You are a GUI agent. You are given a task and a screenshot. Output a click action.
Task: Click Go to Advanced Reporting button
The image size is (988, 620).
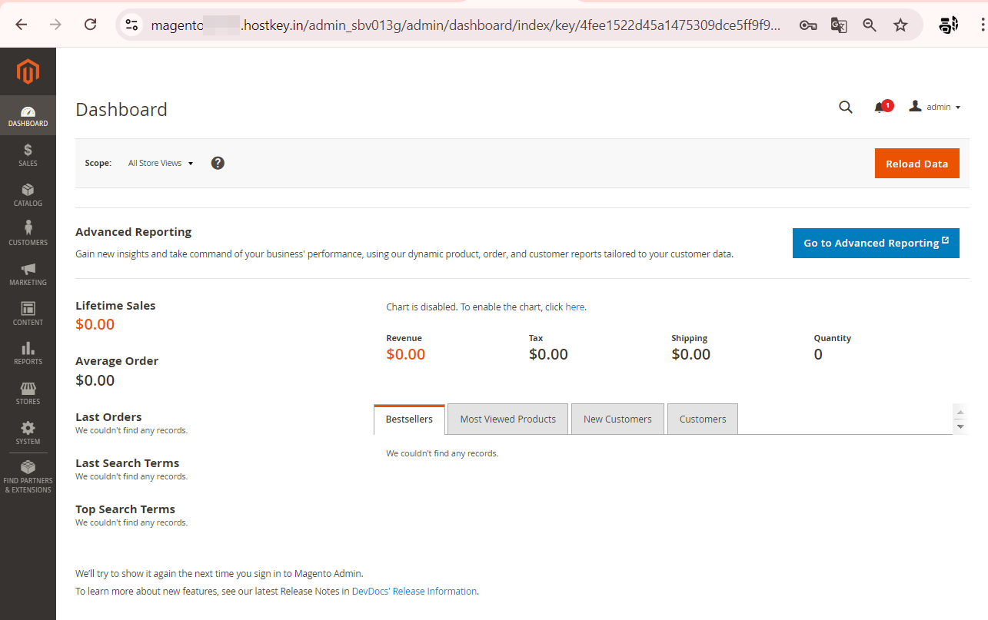point(876,243)
